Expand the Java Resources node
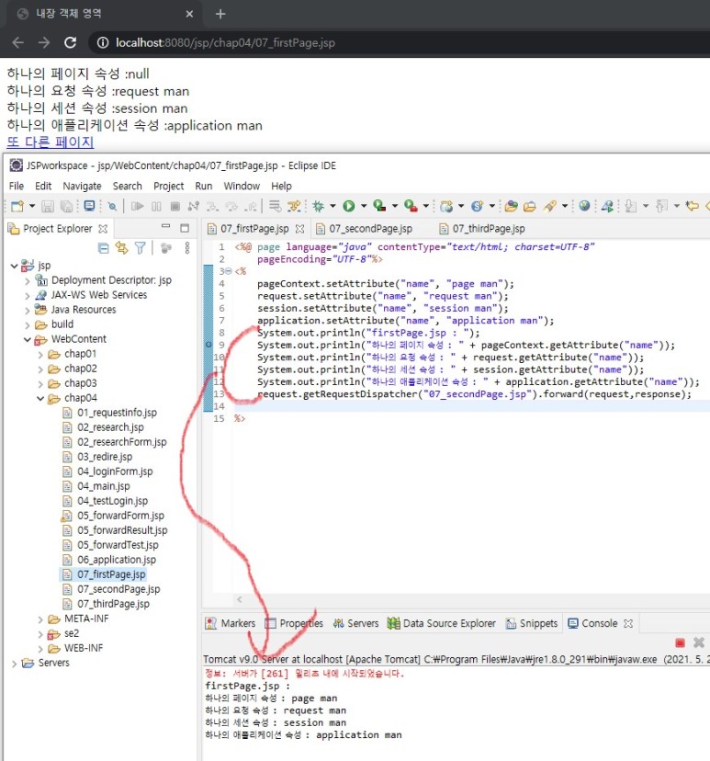The image size is (710, 761). click(28, 310)
